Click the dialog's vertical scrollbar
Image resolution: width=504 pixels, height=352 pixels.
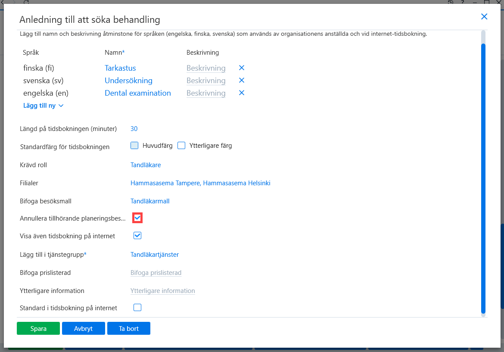483,178
